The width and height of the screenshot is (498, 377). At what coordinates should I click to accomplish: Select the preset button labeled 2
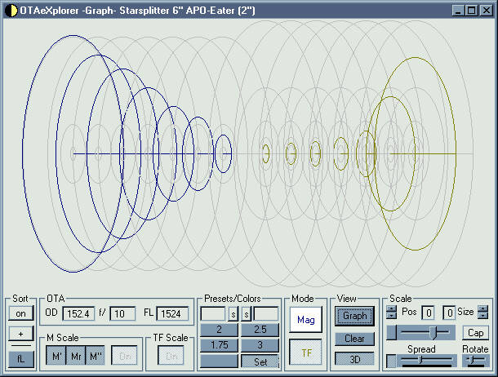219,330
